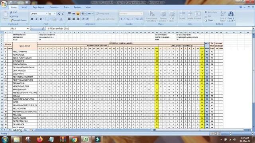Open the Clipboard dialog launcher
This screenshot has width=255, height=143.
[x=27, y=24]
